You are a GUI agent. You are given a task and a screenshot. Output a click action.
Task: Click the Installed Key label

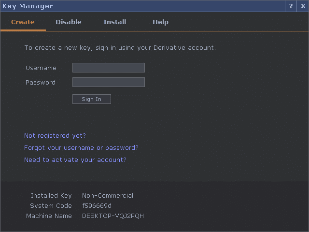point(51,196)
